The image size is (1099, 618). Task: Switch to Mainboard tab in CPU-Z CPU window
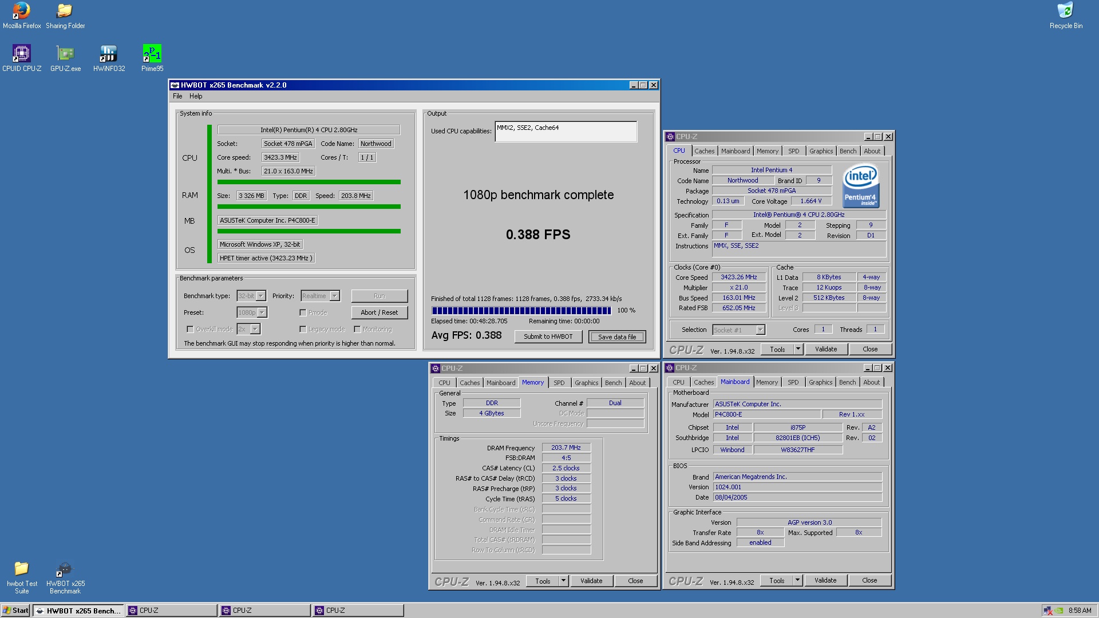[x=736, y=152]
